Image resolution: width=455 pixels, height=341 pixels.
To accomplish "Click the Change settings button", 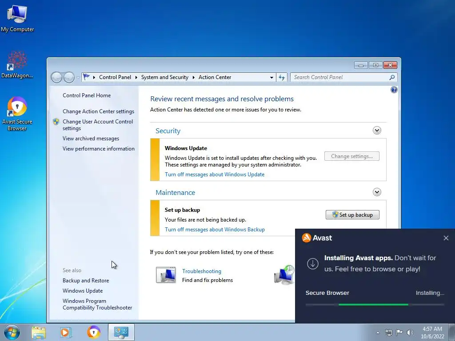I will (352, 156).
